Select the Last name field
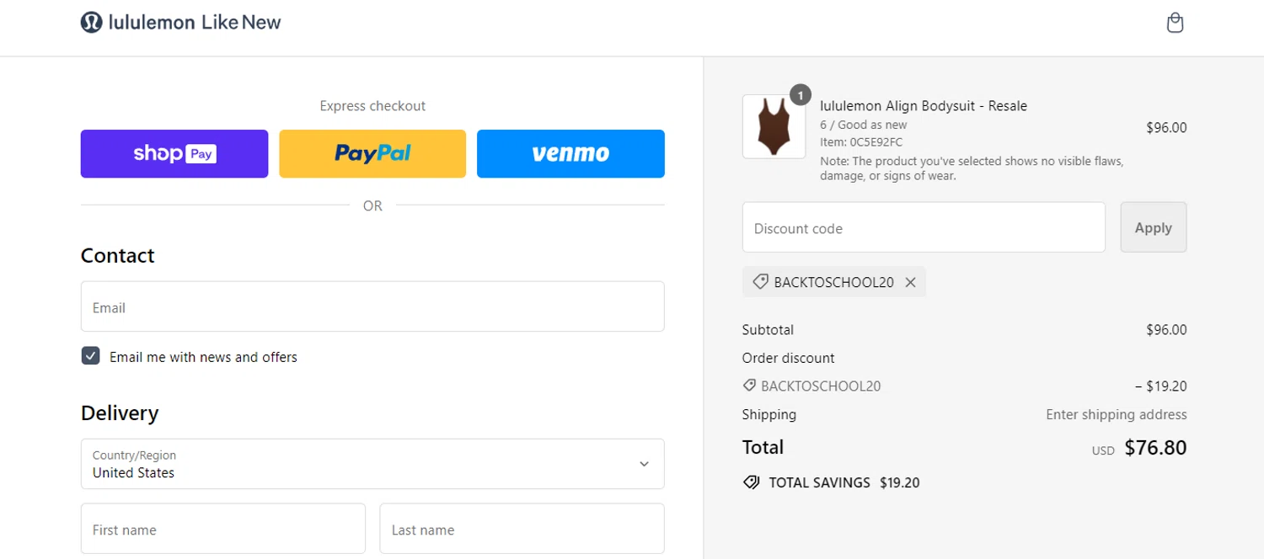This screenshot has height=559, width=1264. (522, 529)
